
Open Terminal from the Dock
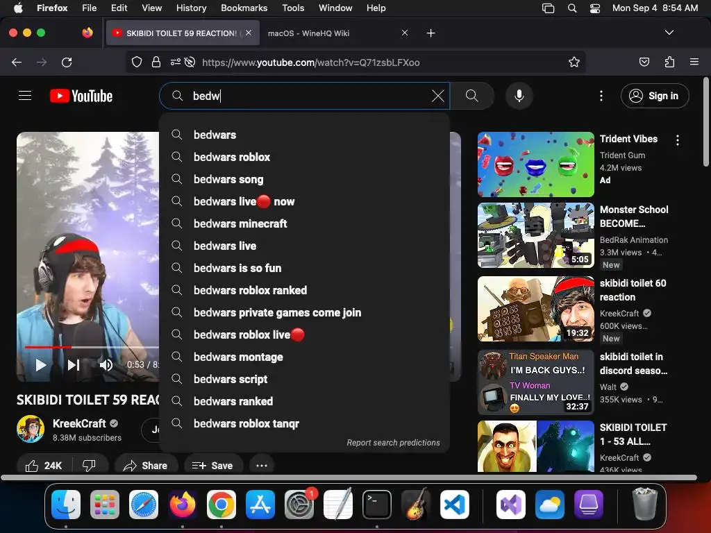(x=377, y=505)
